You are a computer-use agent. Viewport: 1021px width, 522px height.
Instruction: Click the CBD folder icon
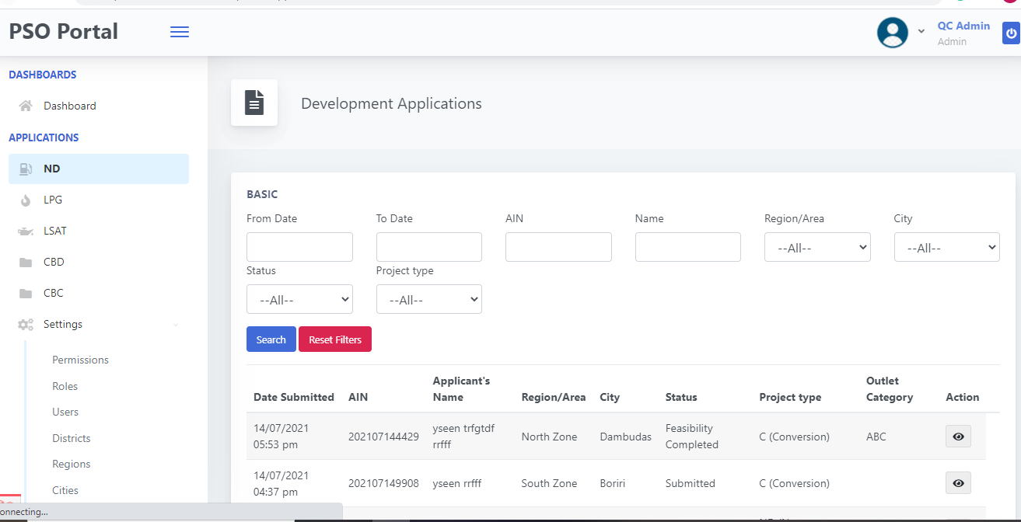coord(26,263)
